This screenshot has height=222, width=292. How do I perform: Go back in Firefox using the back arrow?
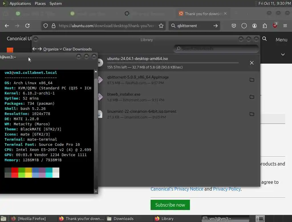7,26
